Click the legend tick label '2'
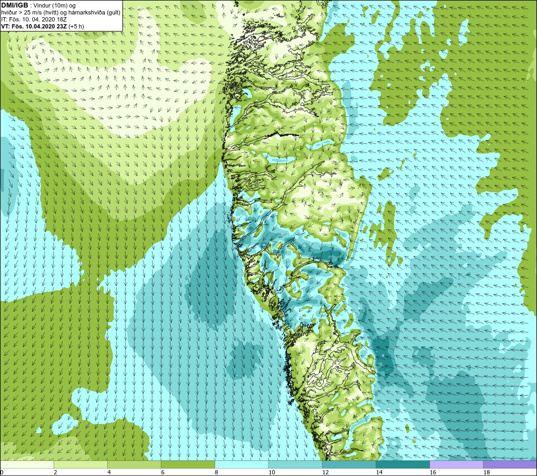Screen dimensions: 537x476 pyautogui.click(x=55, y=473)
